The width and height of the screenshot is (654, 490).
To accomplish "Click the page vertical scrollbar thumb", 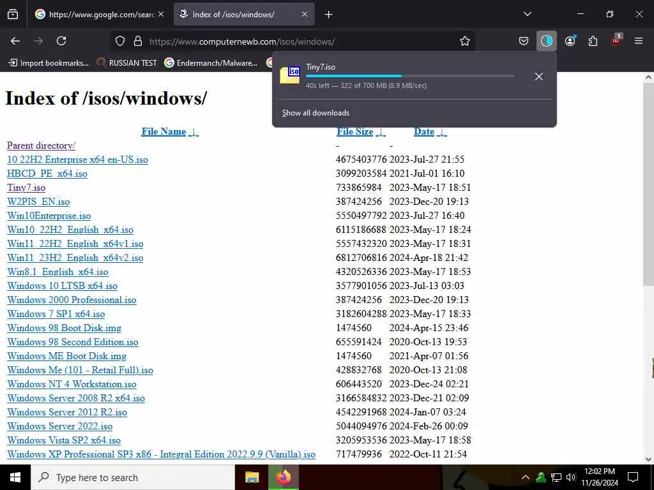I will coord(648,184).
